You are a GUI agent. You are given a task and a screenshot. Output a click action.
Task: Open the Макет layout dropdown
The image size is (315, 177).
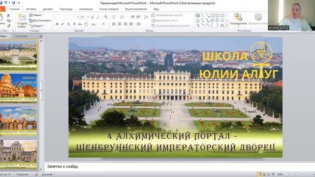point(36,15)
